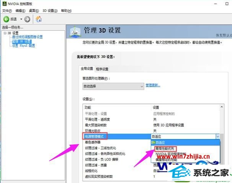Screen dimensions: 232x183
Task: Minimize the NVIDIA control panel window
Action: [x=216, y=4]
